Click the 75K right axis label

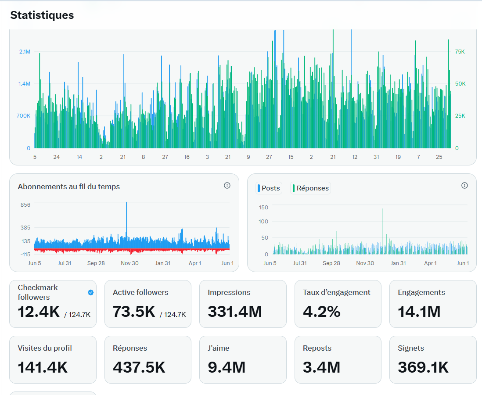click(460, 52)
